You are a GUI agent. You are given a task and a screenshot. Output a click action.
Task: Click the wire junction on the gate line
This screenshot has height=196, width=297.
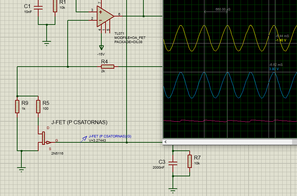[127, 142]
